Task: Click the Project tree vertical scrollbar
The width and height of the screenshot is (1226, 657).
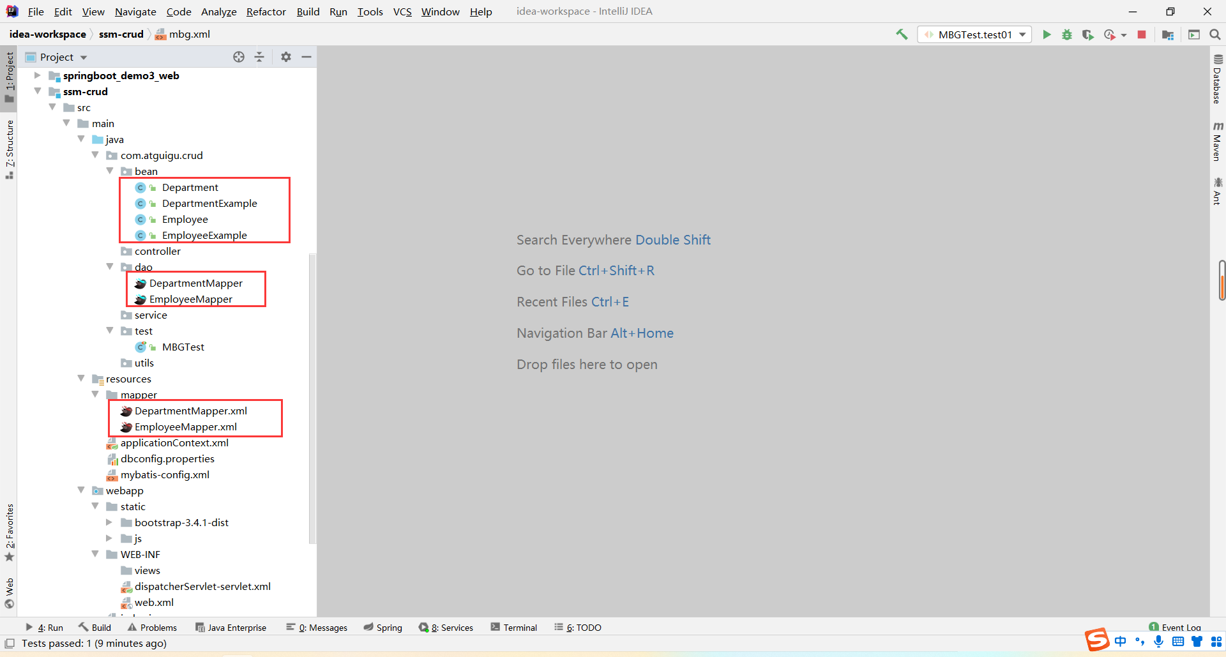Action: (x=312, y=398)
